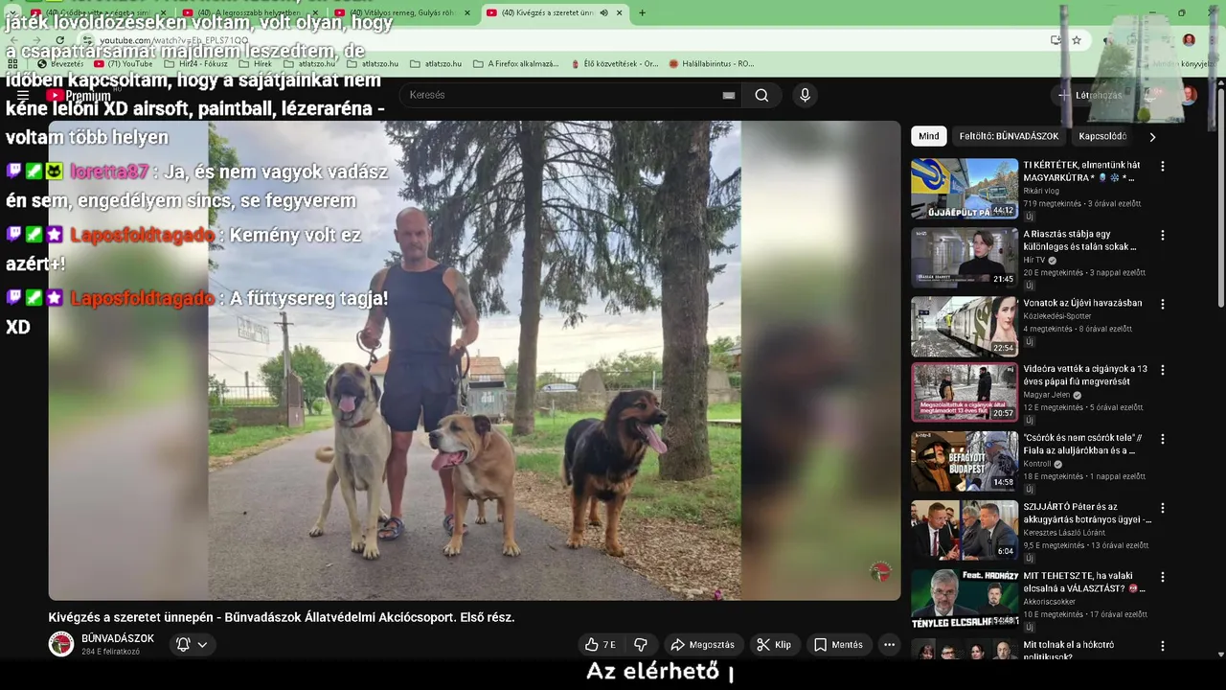1226x690 pixels.
Task: Mute the audio icon on the Kivégzés tab
Action: (x=603, y=12)
